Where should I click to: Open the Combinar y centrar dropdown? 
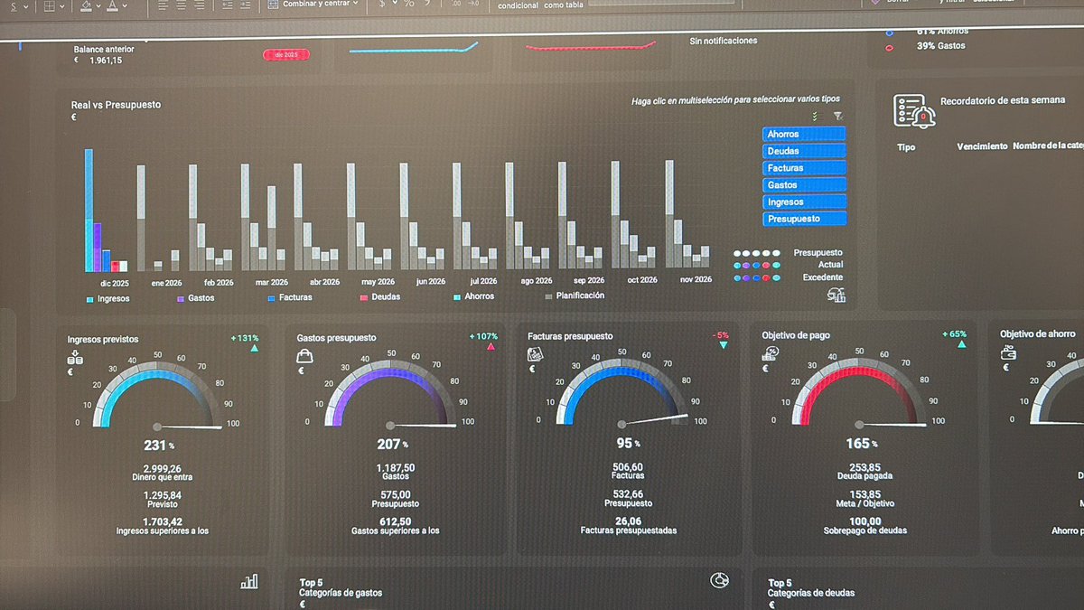coord(355,4)
